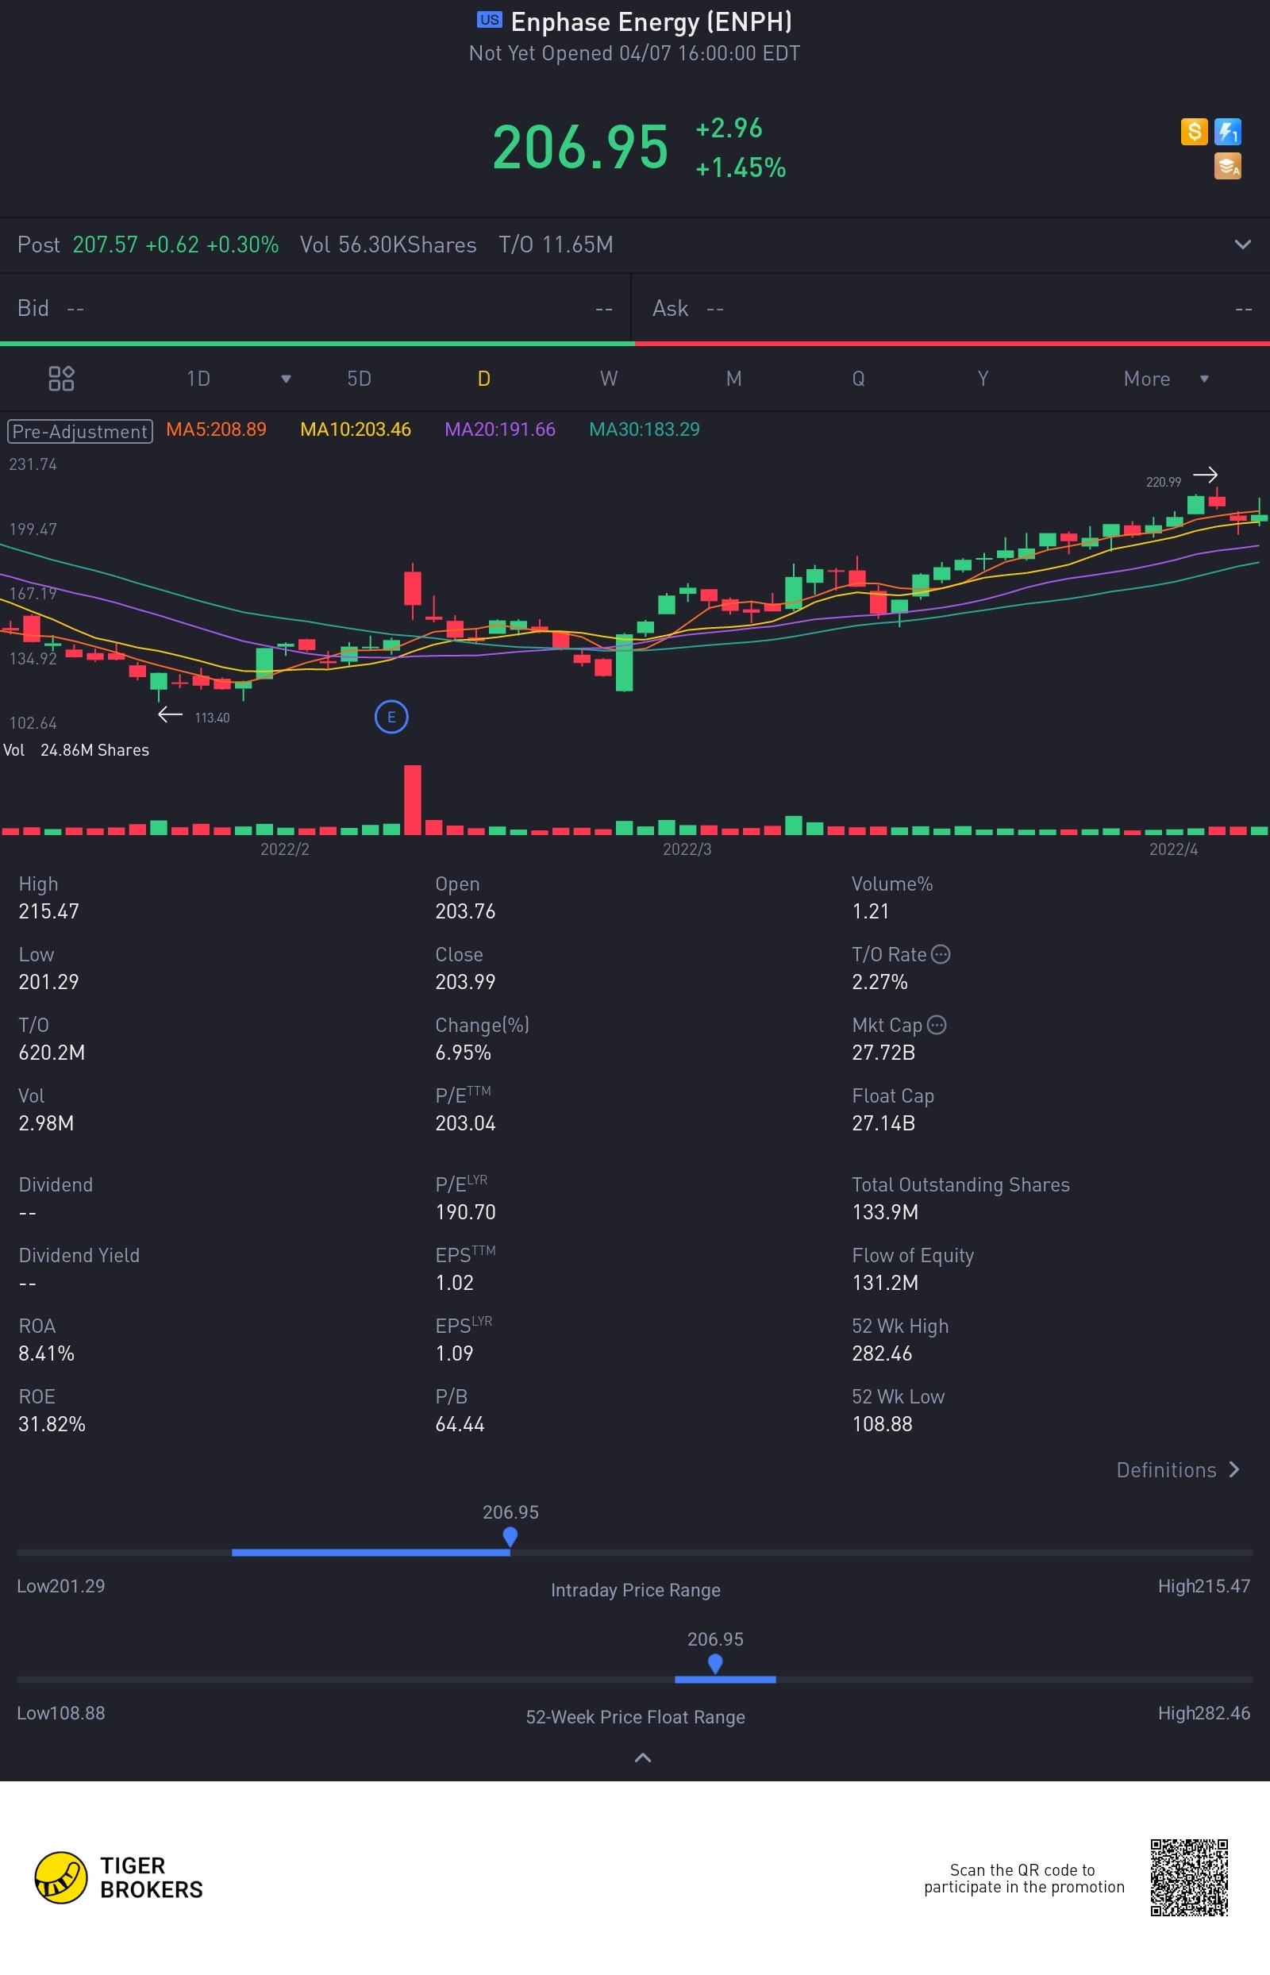
Task: Select the D daily chart tab
Action: tap(484, 379)
